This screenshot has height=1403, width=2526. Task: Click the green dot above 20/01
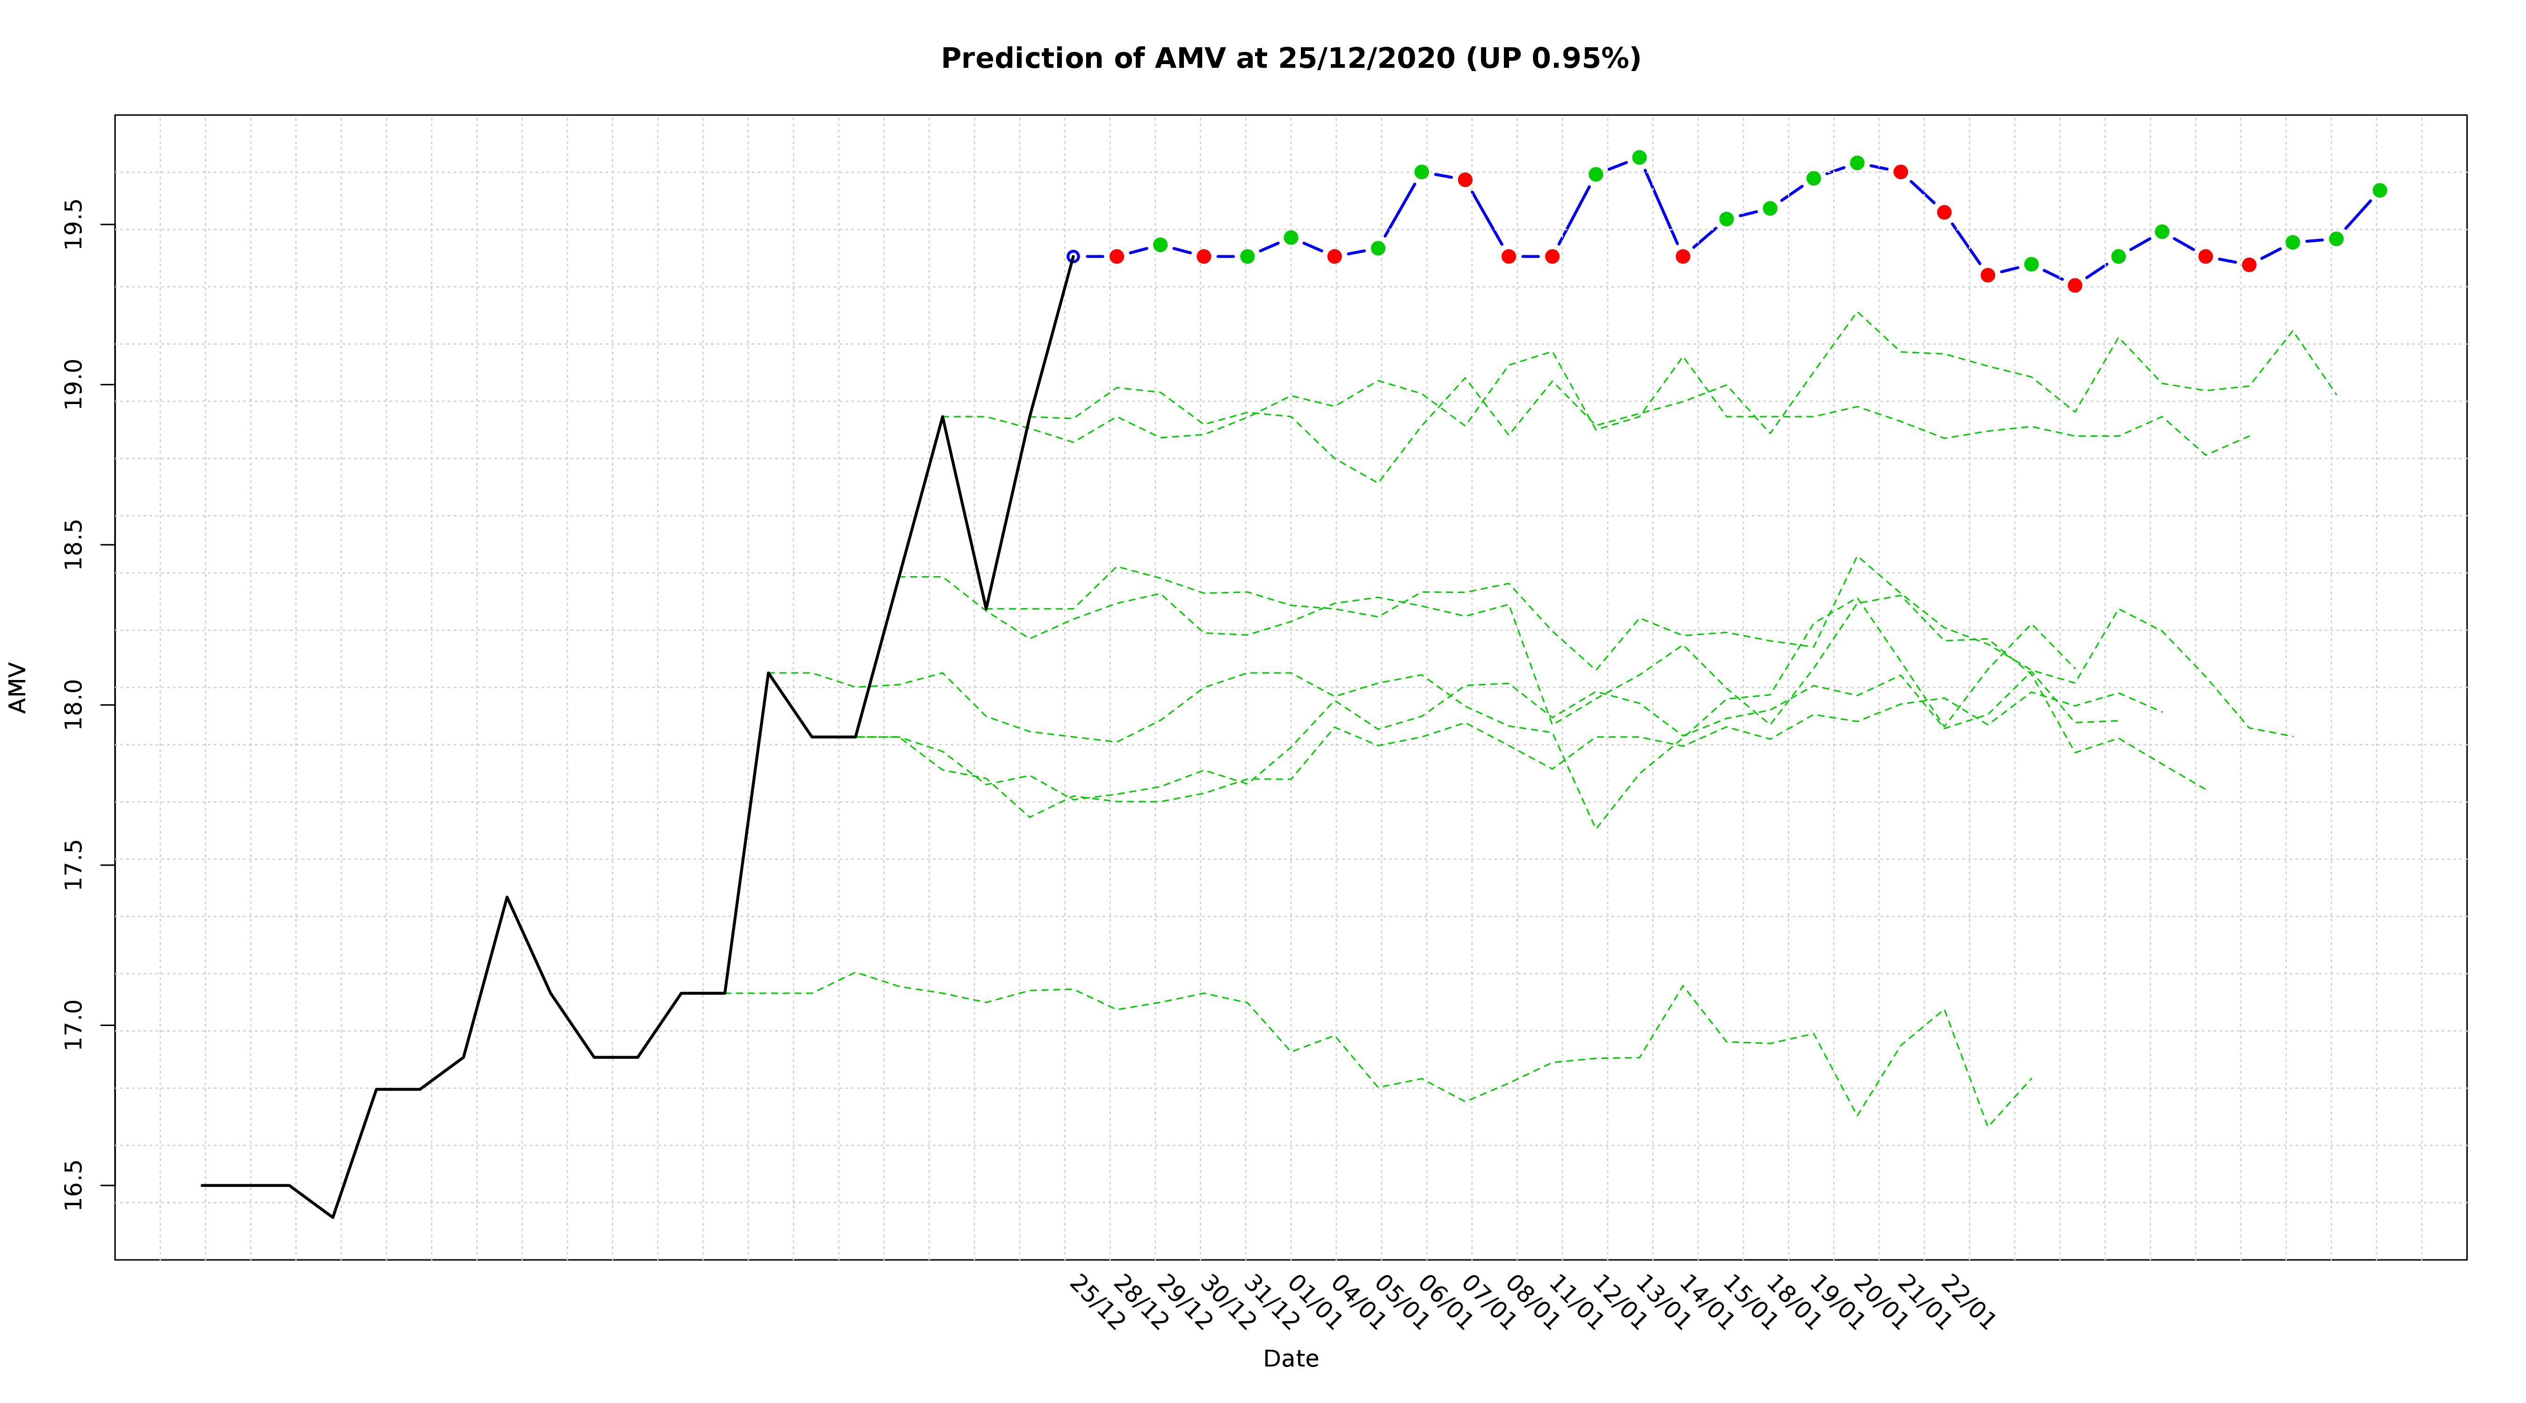1856,163
